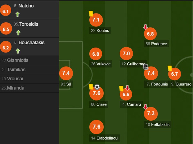This screenshot has width=193, height=144.
Task: Click Koutris's yellow card icon
Action: 90,13
